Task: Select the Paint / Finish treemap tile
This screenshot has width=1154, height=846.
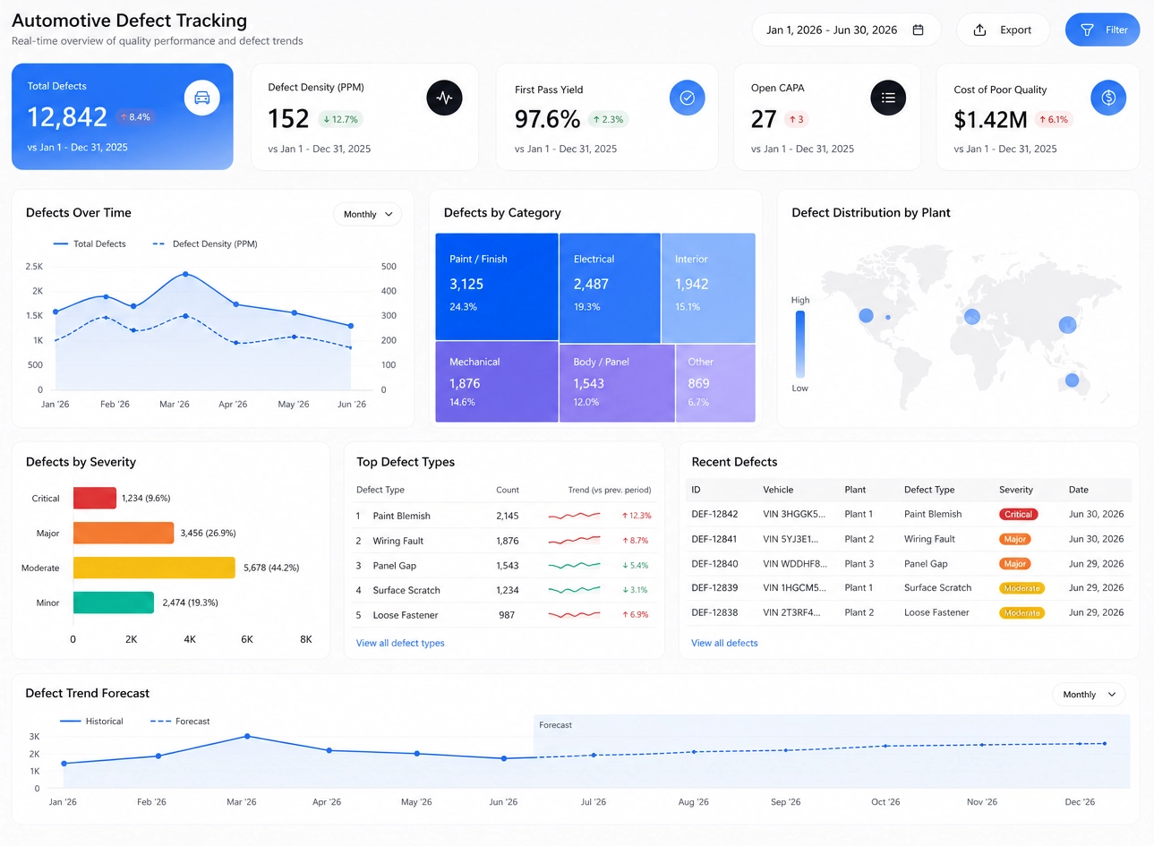Action: (x=497, y=286)
